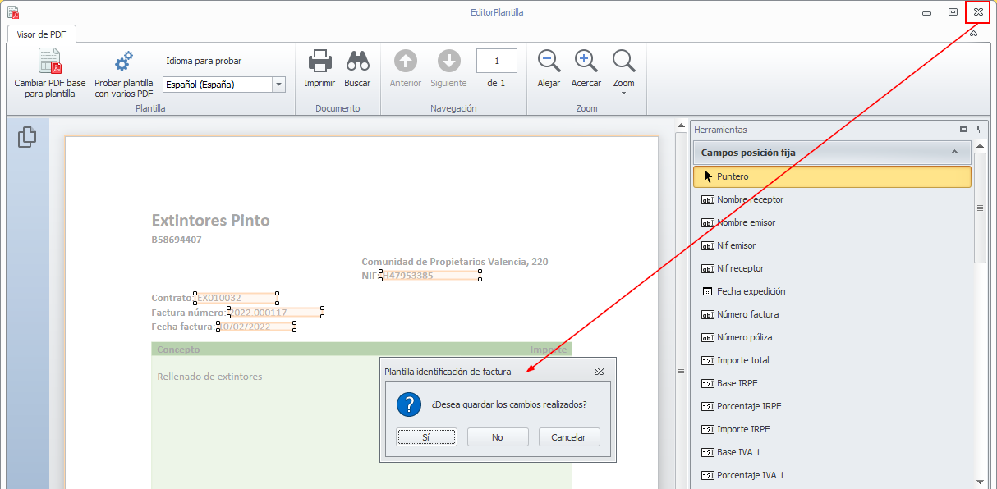This screenshot has height=489, width=997.
Task: Choose the Nif receptor field tool
Action: pos(832,268)
